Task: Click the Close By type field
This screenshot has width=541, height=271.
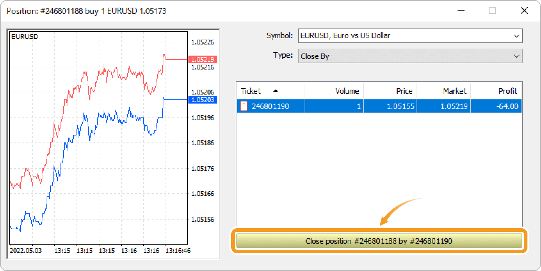Action: [403, 56]
